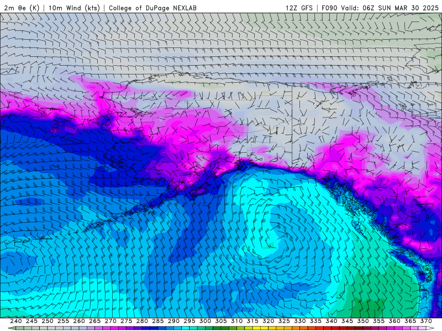This screenshot has width=442, height=331.
Task: Click the 345 color scale label
Action: [x=348, y=321]
